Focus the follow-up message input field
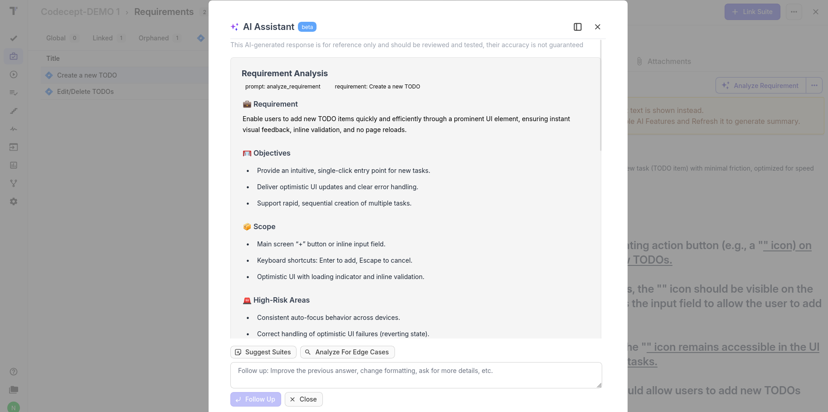 tap(415, 375)
